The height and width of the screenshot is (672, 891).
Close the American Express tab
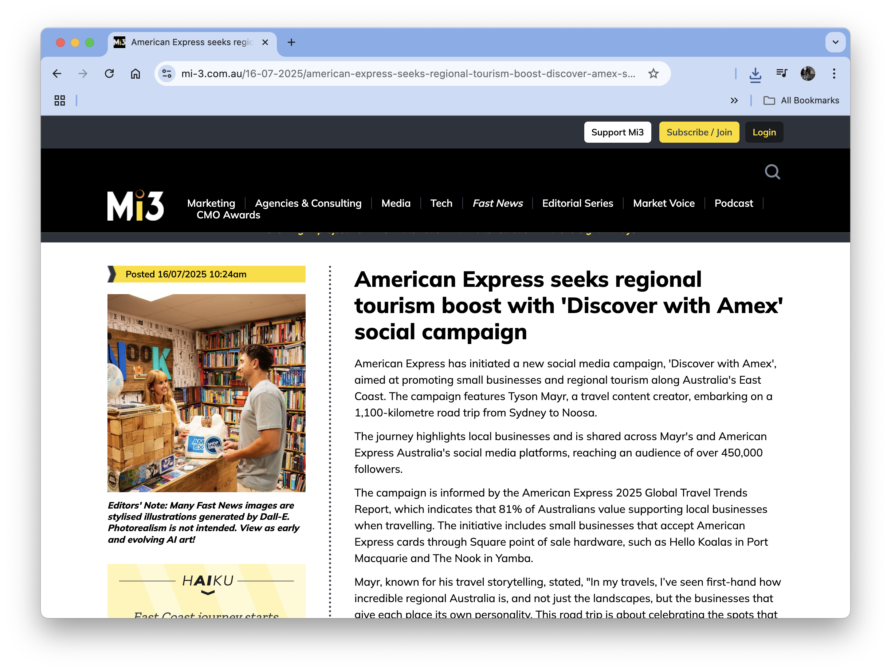tap(265, 42)
